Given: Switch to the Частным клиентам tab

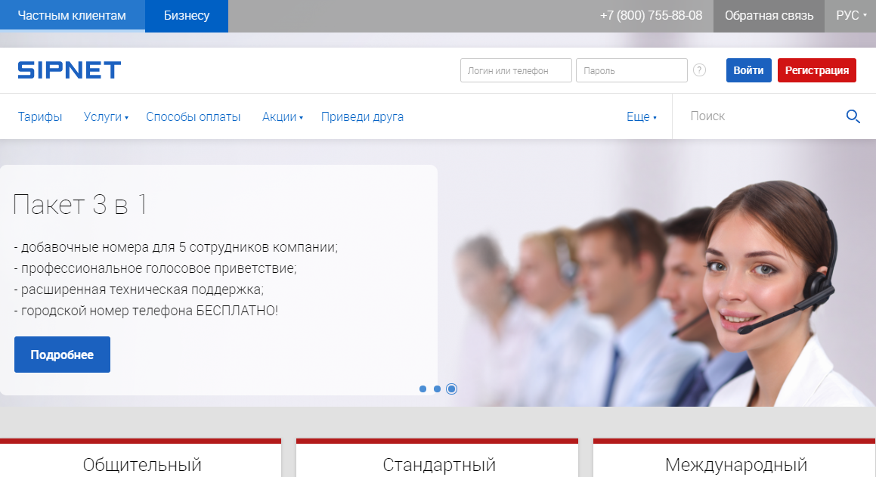Looking at the screenshot, I should (x=72, y=15).
